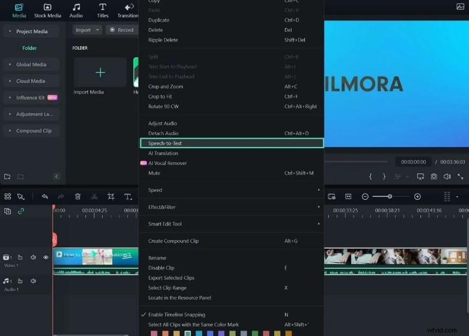Click the zoom-out minus icon on timeline

364,197
